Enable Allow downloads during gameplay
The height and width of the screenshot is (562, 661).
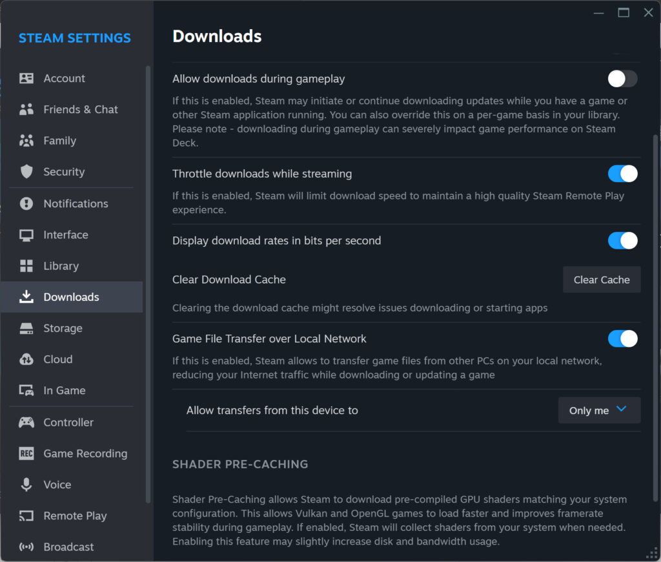pyautogui.click(x=622, y=78)
